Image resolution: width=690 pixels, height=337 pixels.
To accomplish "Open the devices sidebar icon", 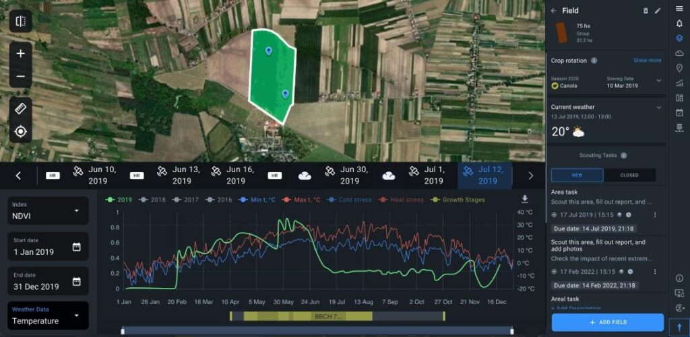I will 679,293.
